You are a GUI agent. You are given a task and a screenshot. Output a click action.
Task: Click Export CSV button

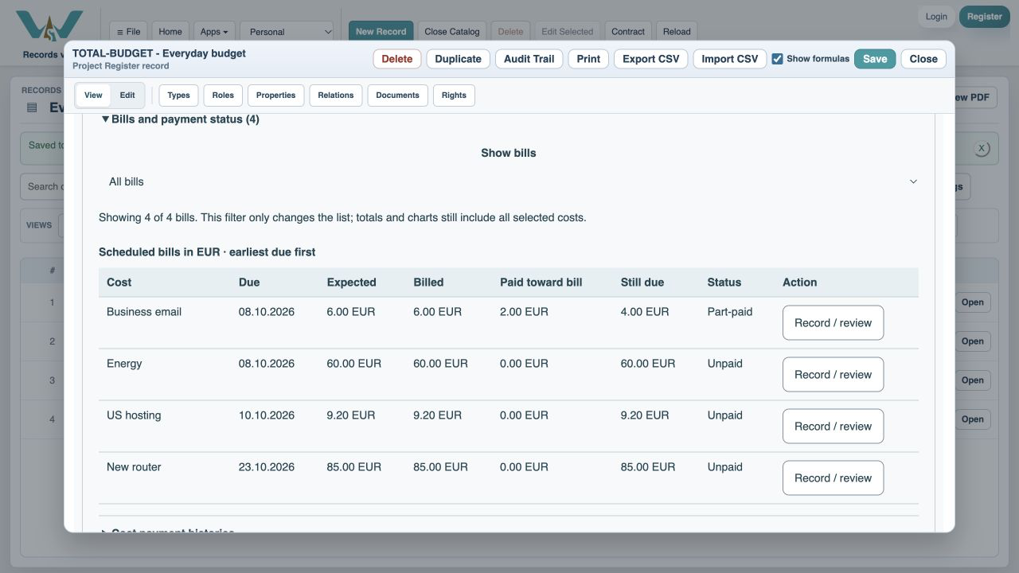click(650, 59)
